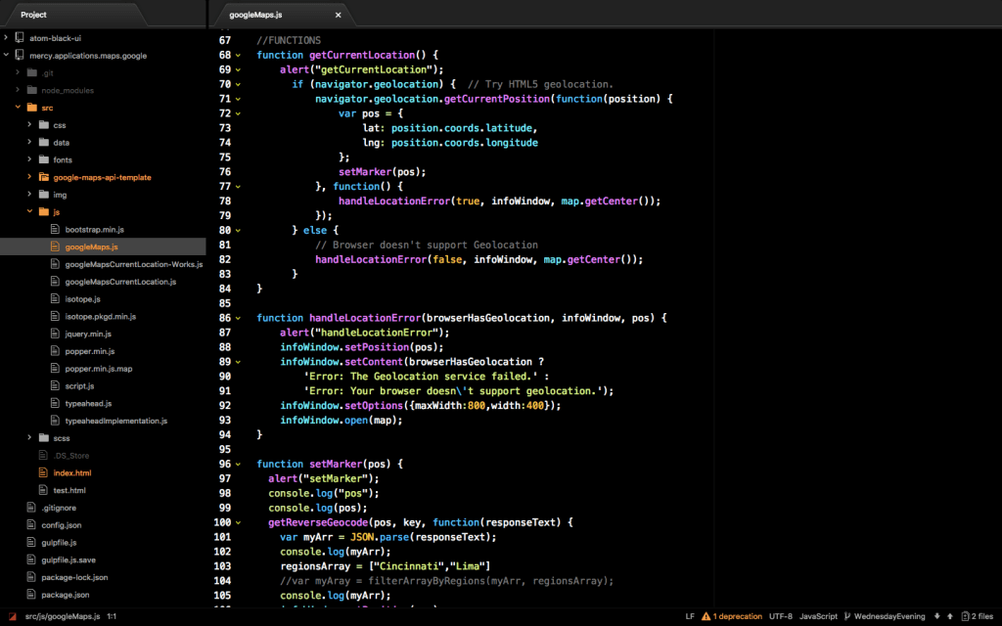Expand the atom-black-ui project root
This screenshot has height=626, width=1002.
pyautogui.click(x=6, y=38)
